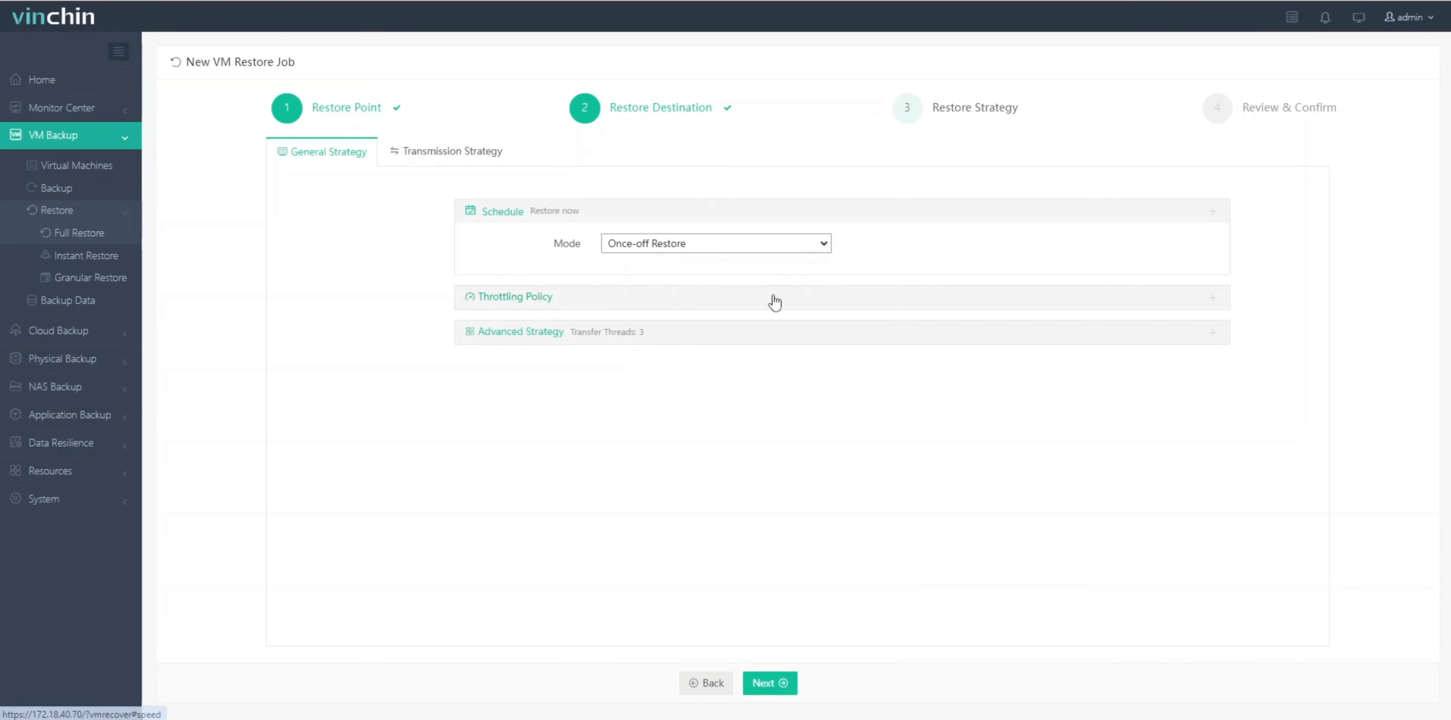Open the Mode dropdown Once-off Restore

[x=716, y=243]
